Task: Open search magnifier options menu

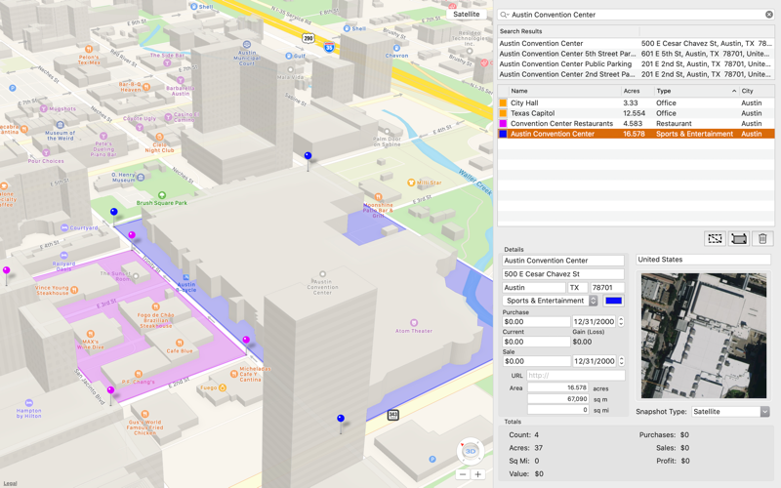Action: click(505, 15)
